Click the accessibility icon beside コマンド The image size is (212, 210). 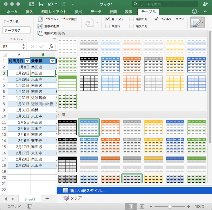click(x=30, y=206)
